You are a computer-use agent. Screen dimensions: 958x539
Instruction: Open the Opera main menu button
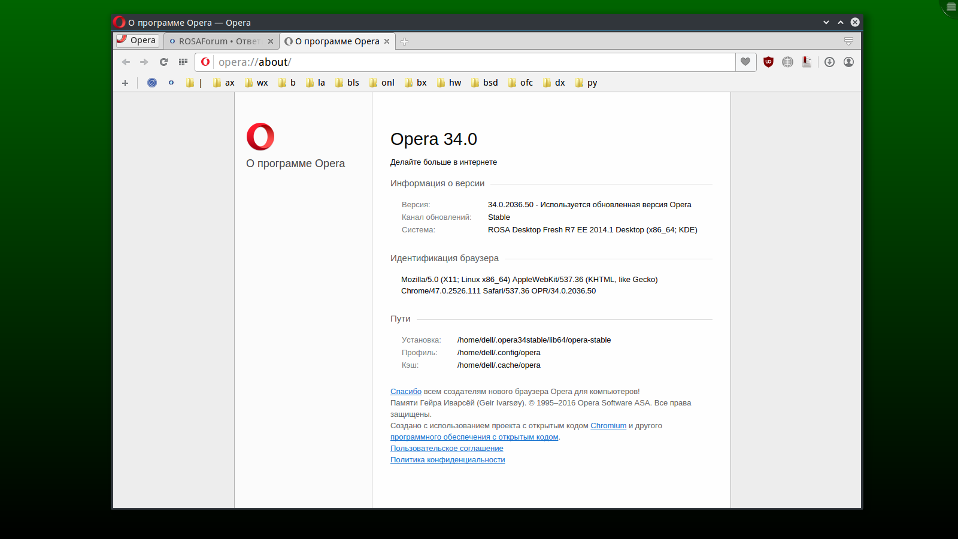click(x=137, y=41)
